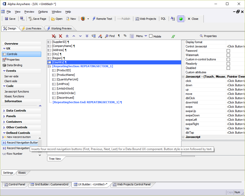Image resolution: width=245 pixels, height=196 pixels.
Task: Open the Menu dropdown arrow
Action: tap(146, 36)
